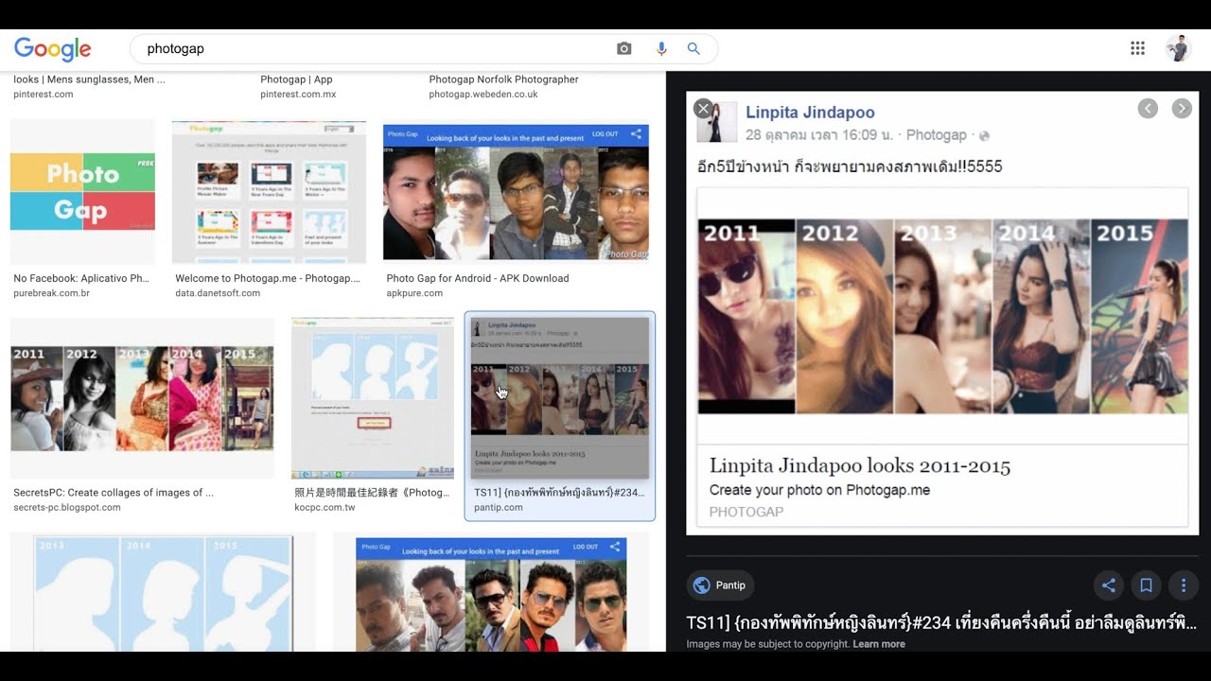Screen dimensions: 1211x681
Task: Open the blue silhouettes 2013-2015 thumbnail
Action: [163, 591]
